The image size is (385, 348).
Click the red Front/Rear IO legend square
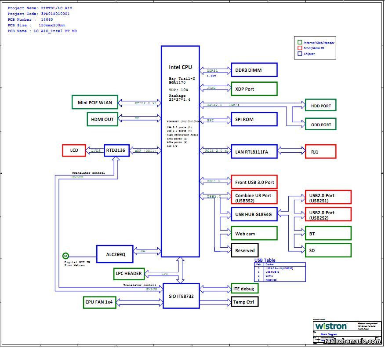(300, 48)
